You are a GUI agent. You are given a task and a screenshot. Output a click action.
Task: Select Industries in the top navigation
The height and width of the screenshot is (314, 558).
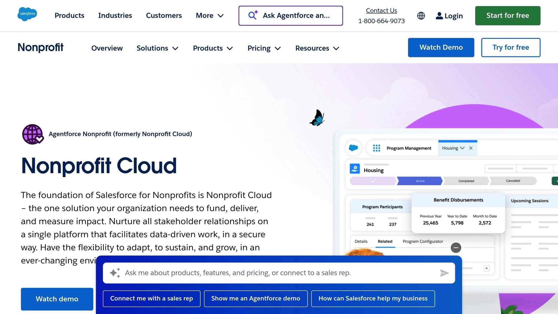pyautogui.click(x=115, y=16)
